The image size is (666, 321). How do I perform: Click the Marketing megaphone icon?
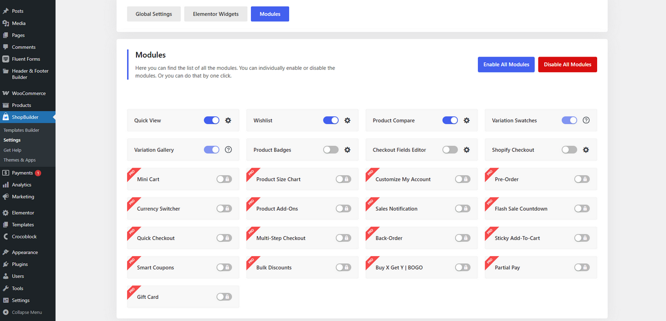[x=6, y=197]
